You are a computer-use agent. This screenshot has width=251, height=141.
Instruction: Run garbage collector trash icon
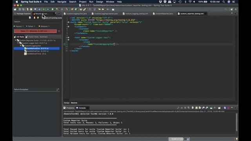tap(188, 139)
